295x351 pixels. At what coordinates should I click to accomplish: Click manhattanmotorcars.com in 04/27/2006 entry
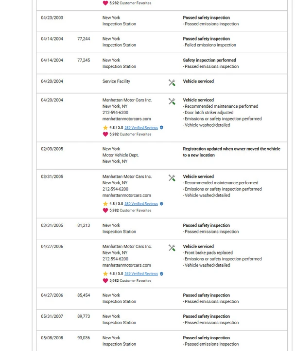[x=126, y=265]
